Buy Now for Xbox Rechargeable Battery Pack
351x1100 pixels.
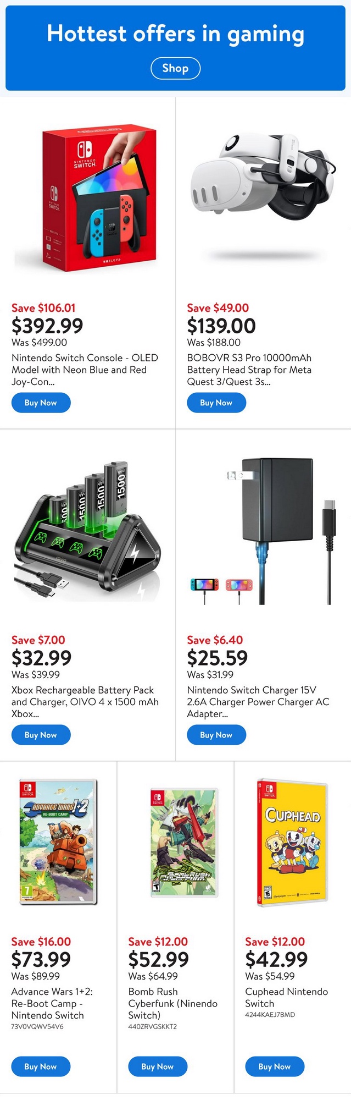click(x=41, y=735)
